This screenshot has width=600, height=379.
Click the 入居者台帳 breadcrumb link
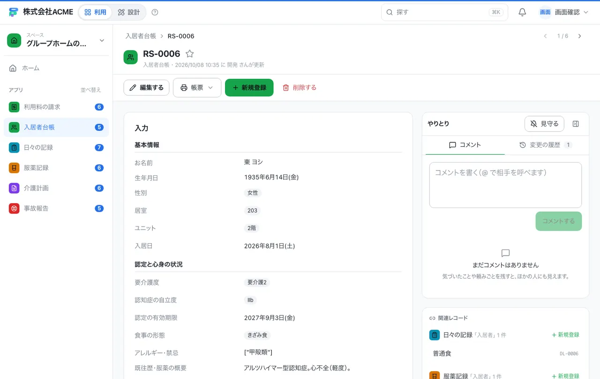(x=141, y=36)
